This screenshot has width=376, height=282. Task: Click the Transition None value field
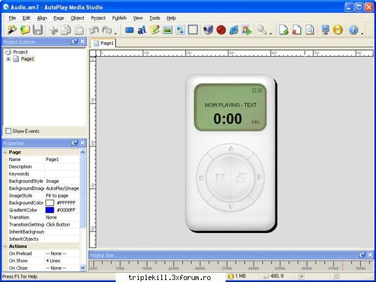point(62,217)
